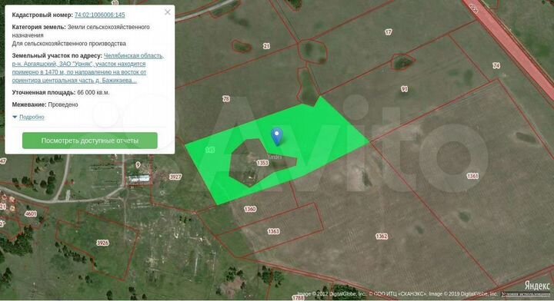Viewport: 554px width, 301px height.
Task: Click the Яндекс logo on map
Action: click(537, 285)
